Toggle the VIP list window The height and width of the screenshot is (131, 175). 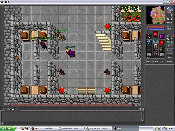pyautogui.click(x=162, y=62)
